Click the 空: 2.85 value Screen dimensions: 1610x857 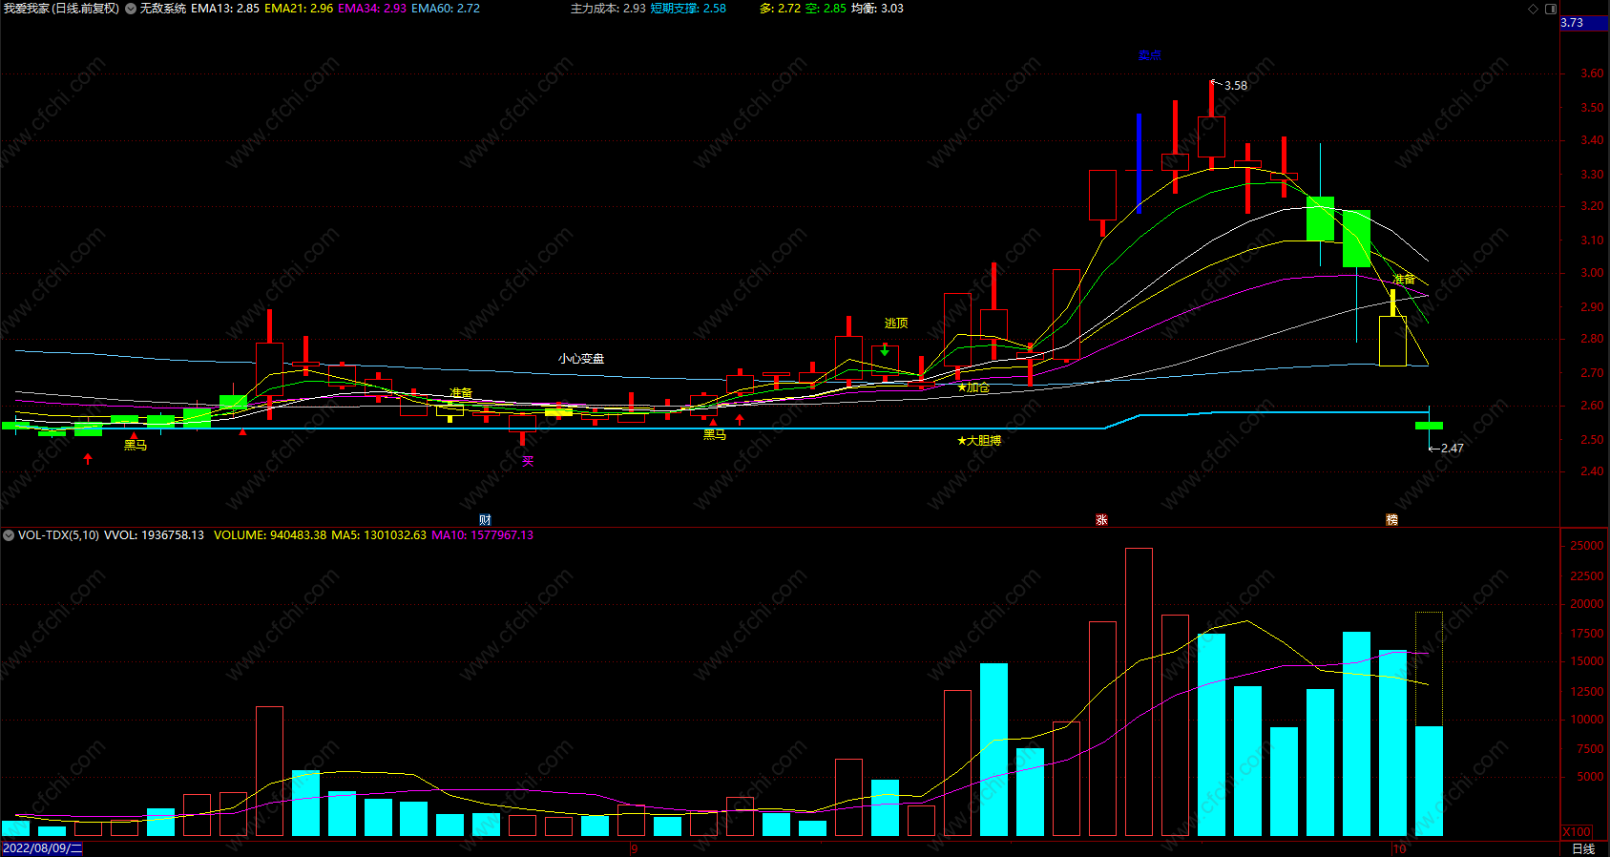pos(826,9)
